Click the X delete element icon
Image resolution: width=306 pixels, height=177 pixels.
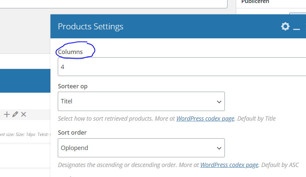(x=24, y=114)
